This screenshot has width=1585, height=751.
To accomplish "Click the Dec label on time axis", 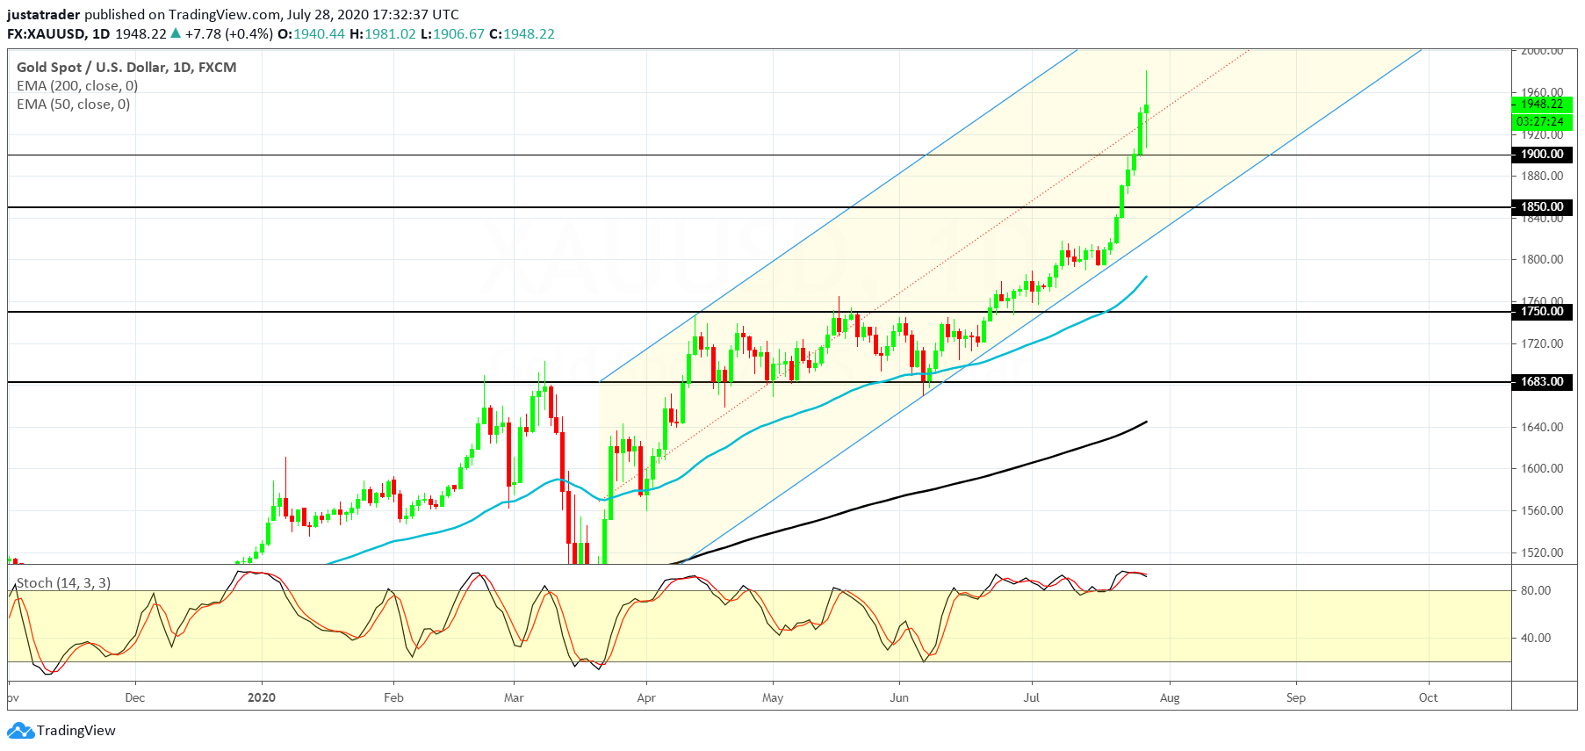I will (x=135, y=698).
